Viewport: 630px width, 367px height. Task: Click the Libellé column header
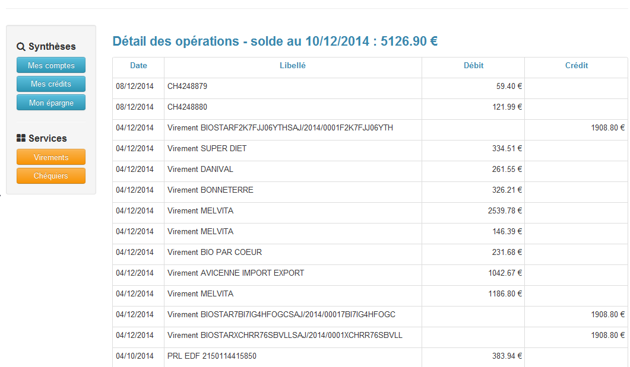(x=293, y=65)
